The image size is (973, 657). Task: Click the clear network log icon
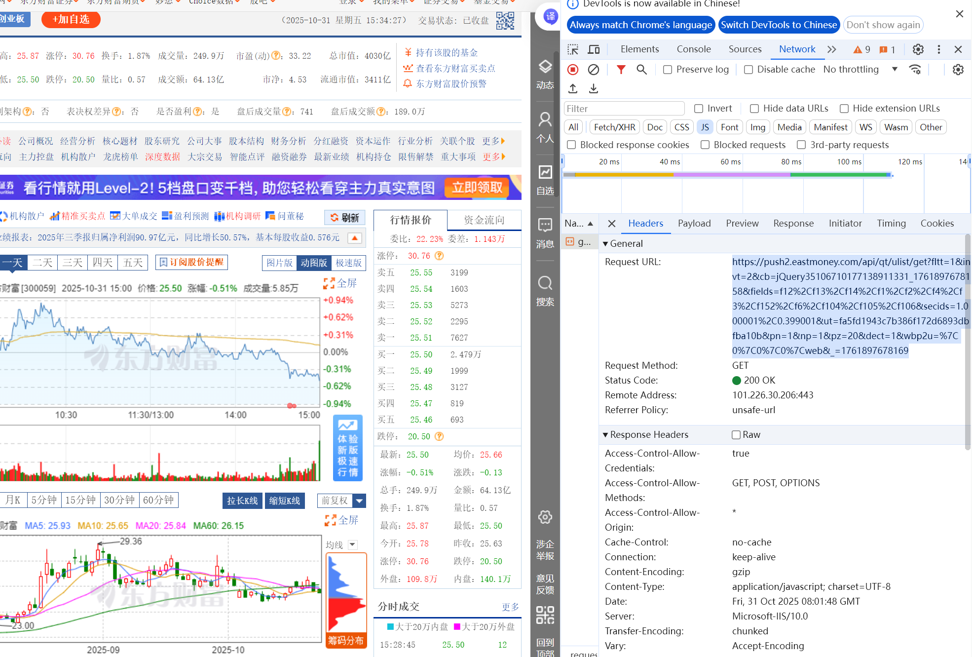point(594,70)
